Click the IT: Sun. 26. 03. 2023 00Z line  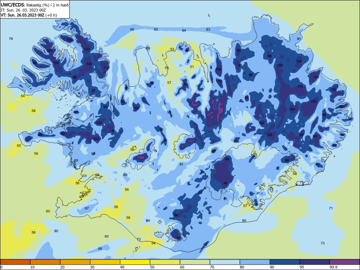point(23,10)
